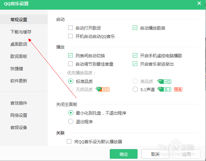Uncheck 自动播放歌曲 option
The height and width of the screenshot is (161, 206).
pos(135,28)
